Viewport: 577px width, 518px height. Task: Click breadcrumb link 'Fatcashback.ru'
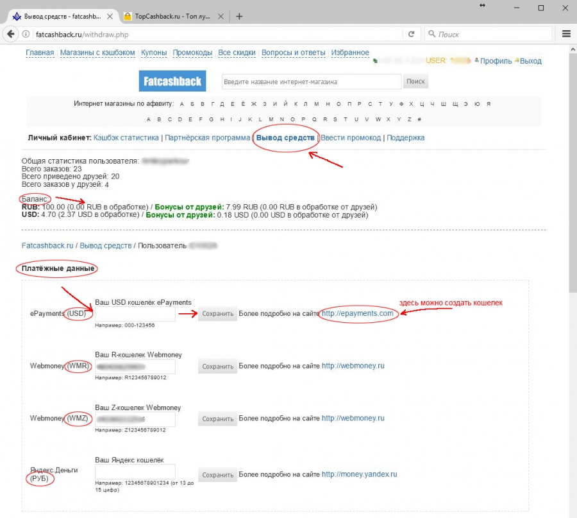coord(47,246)
